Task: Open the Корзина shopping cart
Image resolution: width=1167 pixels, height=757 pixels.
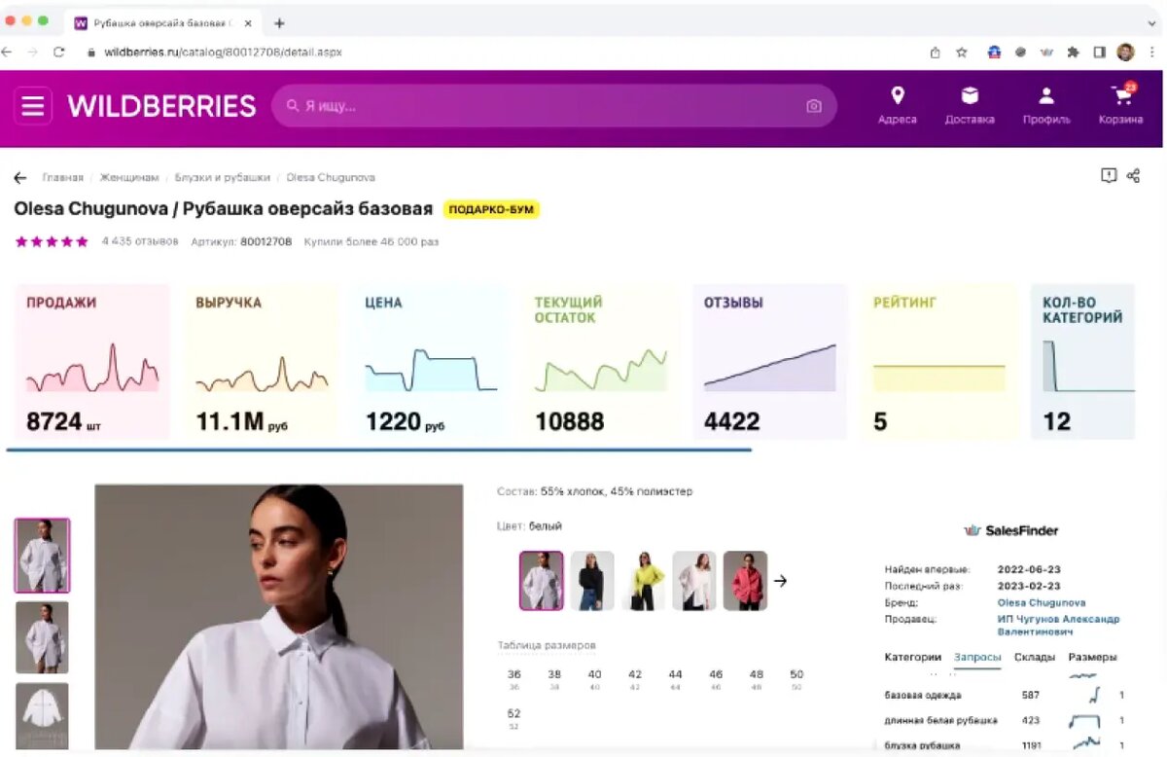Action: coord(1121,105)
